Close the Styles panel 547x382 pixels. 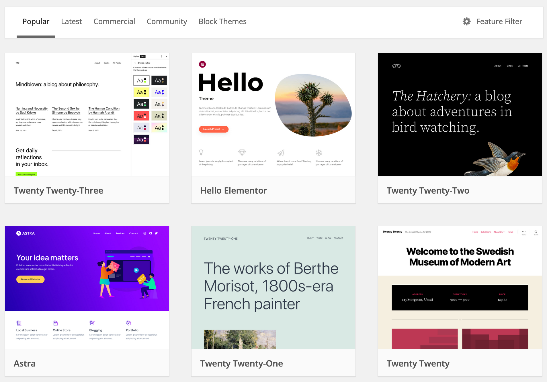pos(167,56)
